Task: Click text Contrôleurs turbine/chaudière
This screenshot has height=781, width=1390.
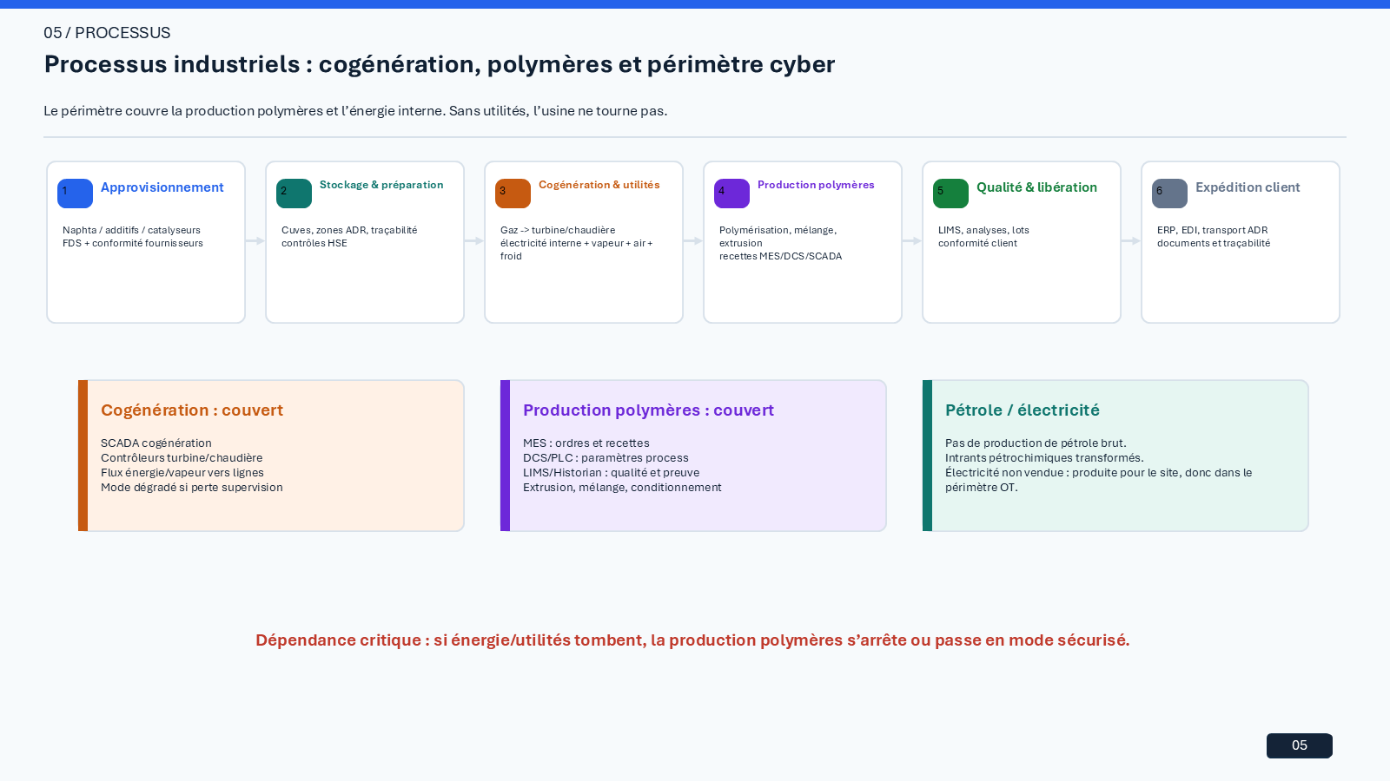Action: tap(182, 457)
